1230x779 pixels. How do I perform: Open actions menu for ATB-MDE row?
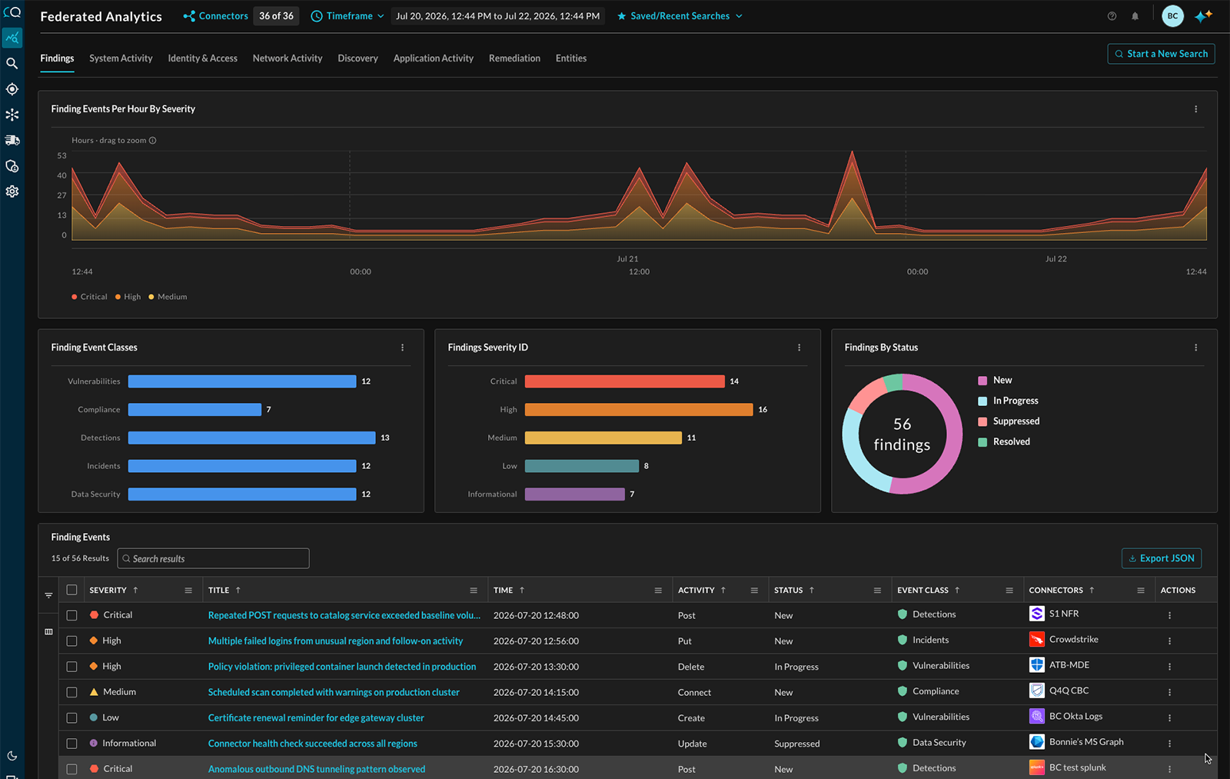1169,667
